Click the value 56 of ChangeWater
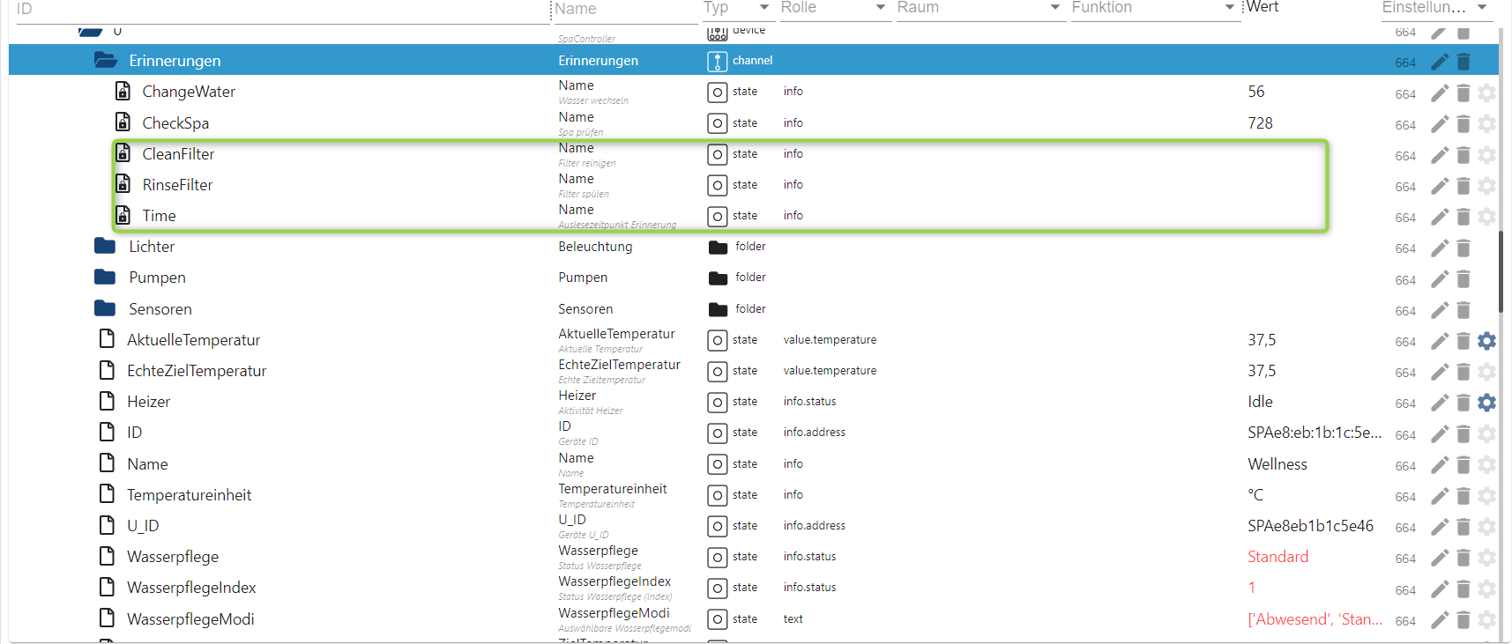 (1256, 92)
